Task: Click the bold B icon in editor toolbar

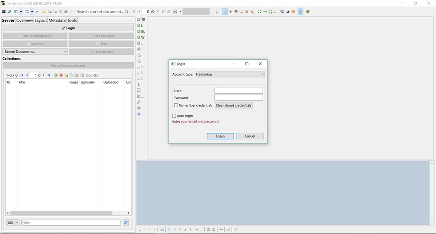Action: [x=169, y=230]
